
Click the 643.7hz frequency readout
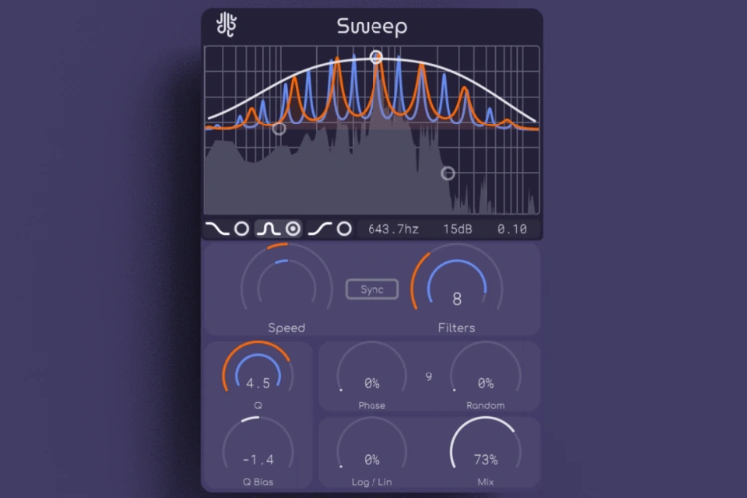click(x=393, y=230)
